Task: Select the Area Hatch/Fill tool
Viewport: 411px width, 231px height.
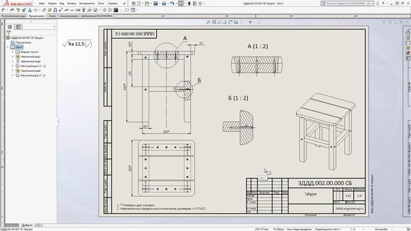Action: point(116,10)
